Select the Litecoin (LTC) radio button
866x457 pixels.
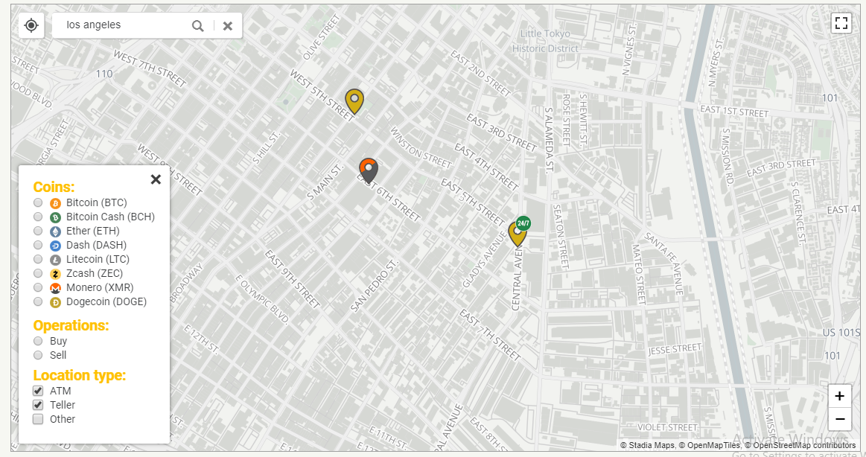[x=38, y=259]
